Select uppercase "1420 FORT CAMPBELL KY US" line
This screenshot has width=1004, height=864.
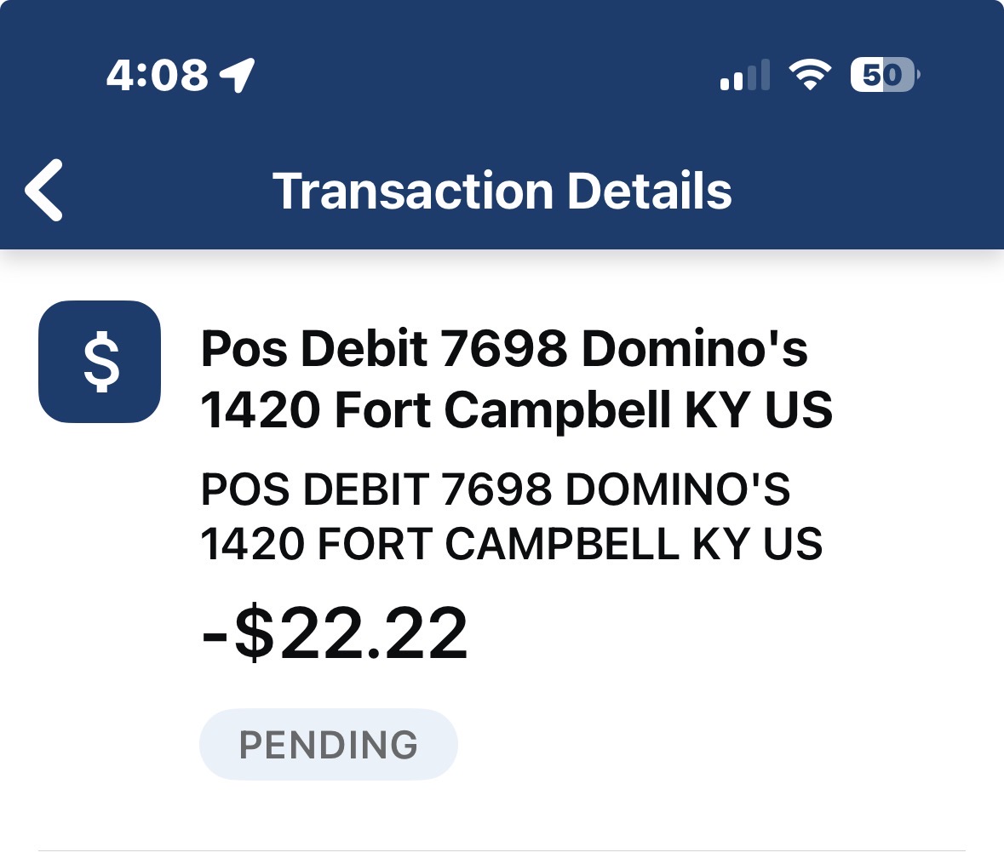point(511,543)
